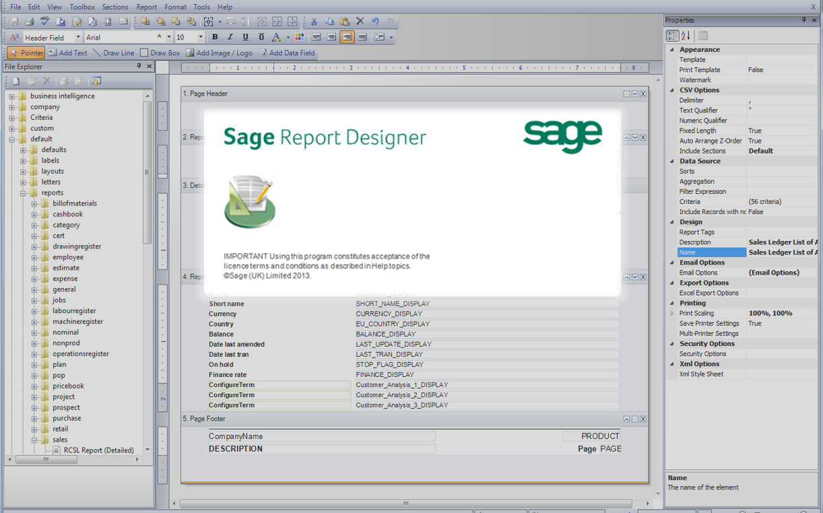Select the Name property row
Image resolution: width=823 pixels, height=513 pixels.
[748, 252]
